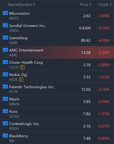Click the US badge next to Koss
Screen dimensions: 114x144
[5, 111]
